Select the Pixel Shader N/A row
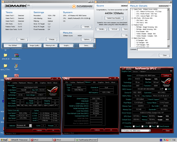Screen dimensions: 177x142 [x=142, y=32]
